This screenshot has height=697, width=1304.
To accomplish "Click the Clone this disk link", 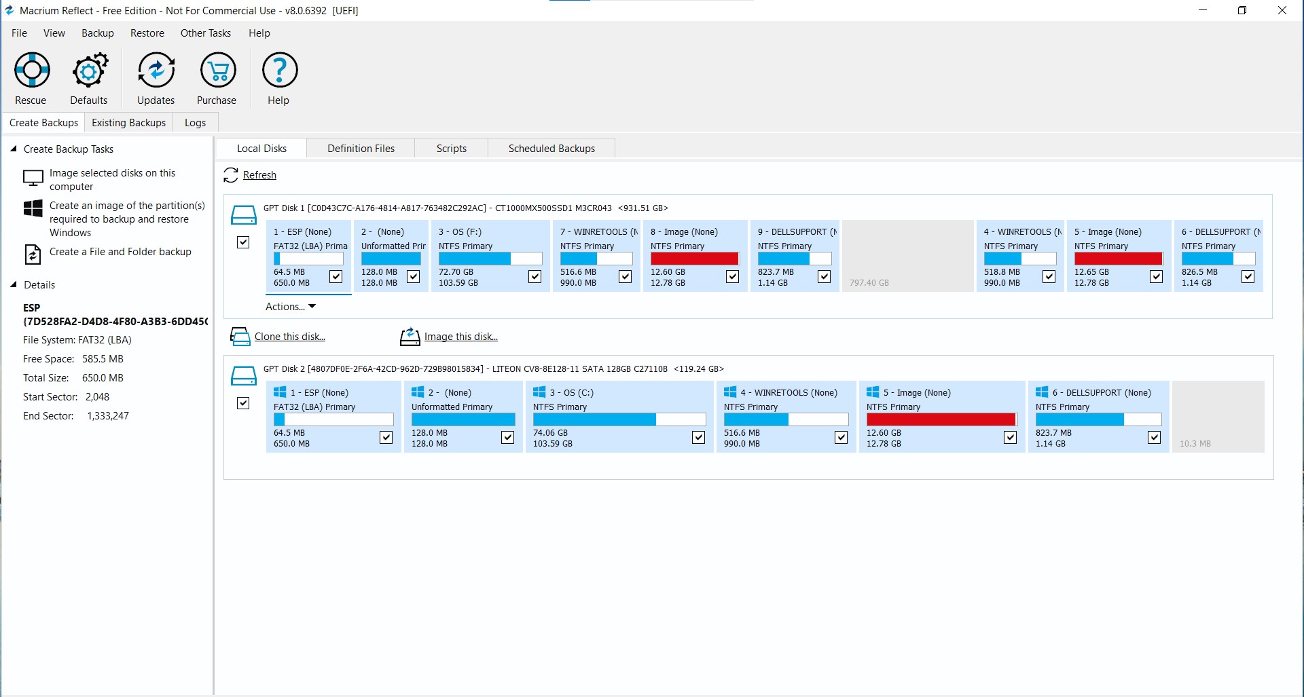I will click(x=290, y=337).
